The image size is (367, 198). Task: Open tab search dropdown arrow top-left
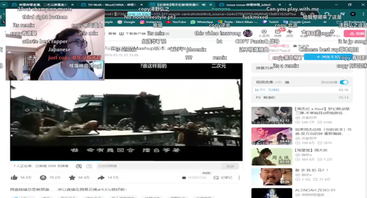4,5
